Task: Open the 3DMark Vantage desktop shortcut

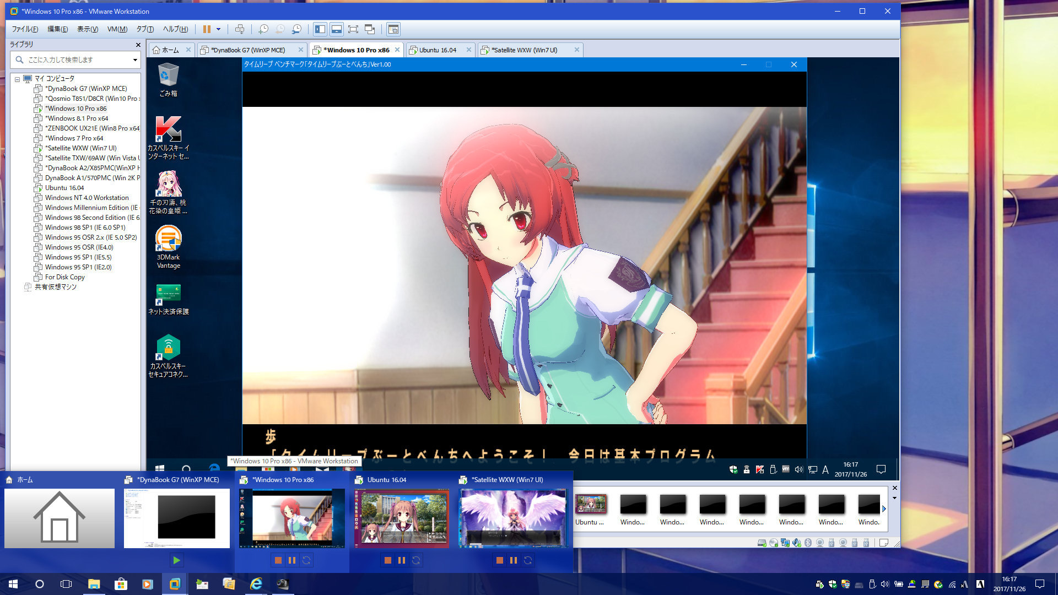Action: [168, 247]
